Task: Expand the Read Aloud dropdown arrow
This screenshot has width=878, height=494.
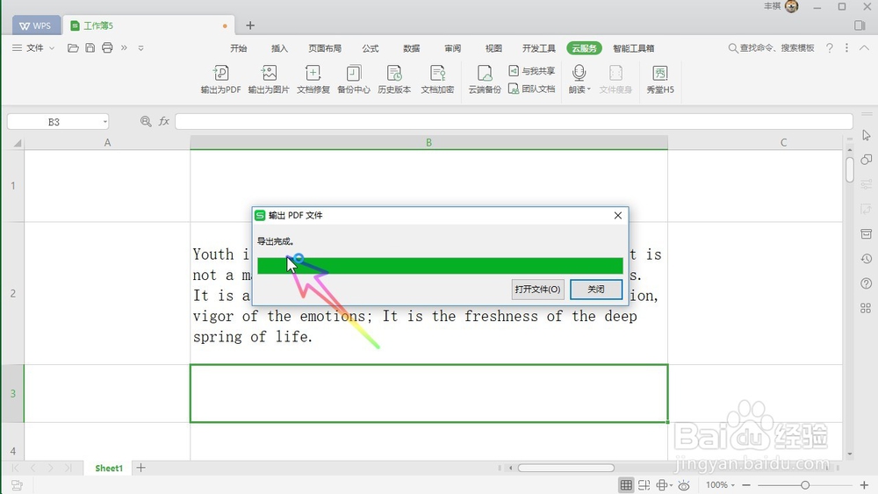Action: pos(588,89)
